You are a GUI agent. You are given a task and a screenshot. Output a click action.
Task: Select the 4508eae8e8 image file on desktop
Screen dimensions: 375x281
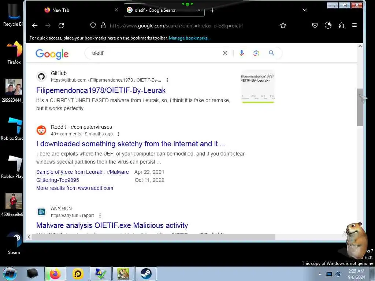click(x=12, y=205)
